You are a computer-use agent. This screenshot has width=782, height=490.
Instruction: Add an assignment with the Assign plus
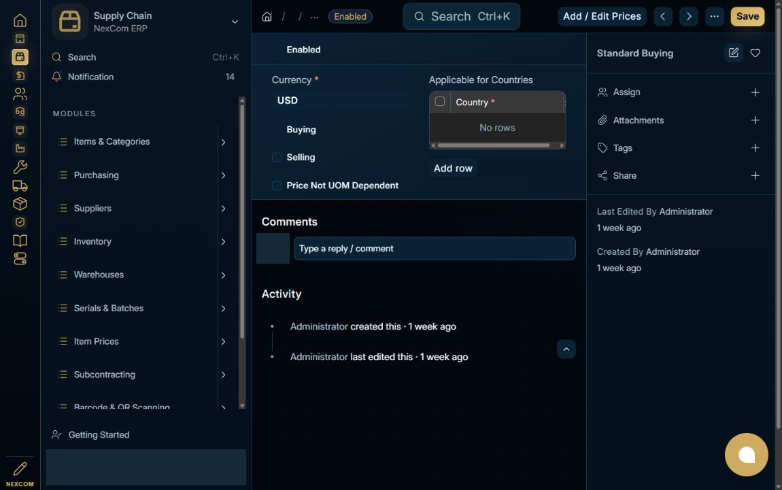tap(755, 92)
